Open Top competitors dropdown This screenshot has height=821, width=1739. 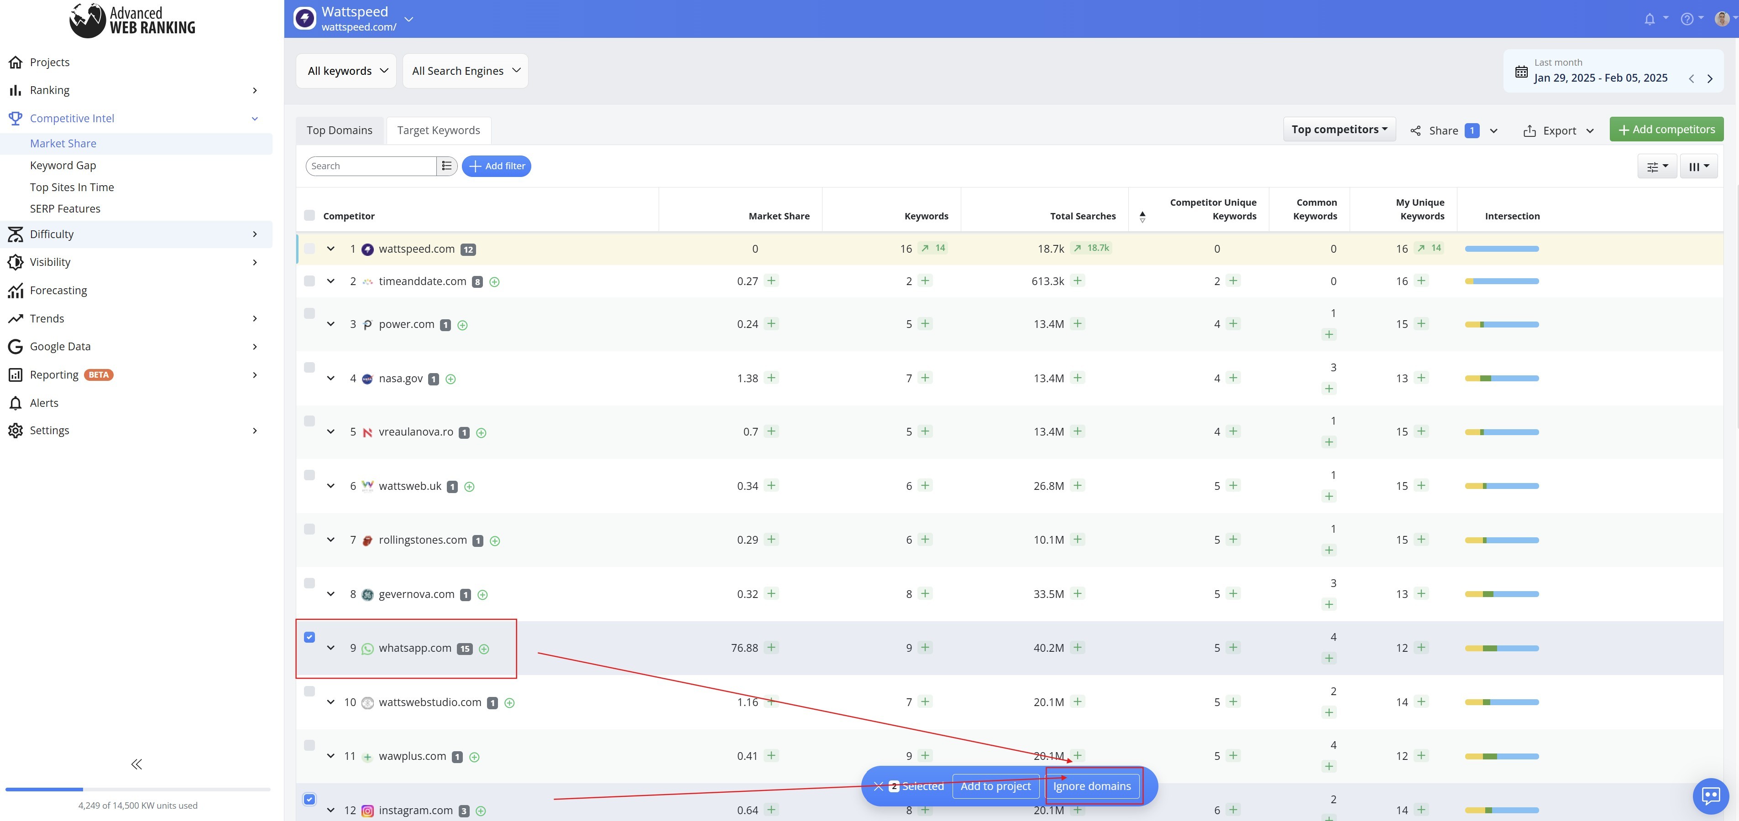(x=1339, y=130)
